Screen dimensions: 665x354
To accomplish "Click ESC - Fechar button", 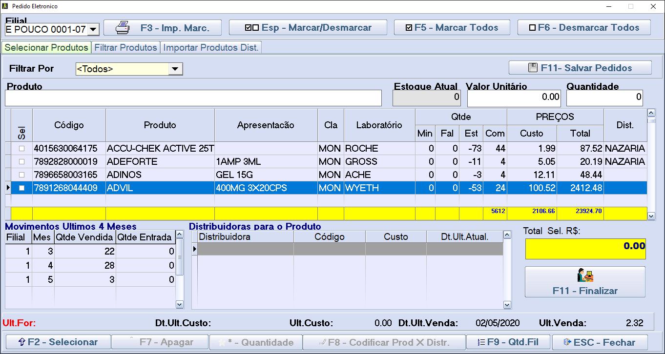I will pos(600,342).
